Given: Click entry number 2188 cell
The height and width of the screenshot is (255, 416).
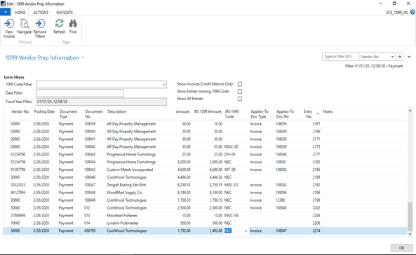Looking at the screenshot, I should point(316,177).
